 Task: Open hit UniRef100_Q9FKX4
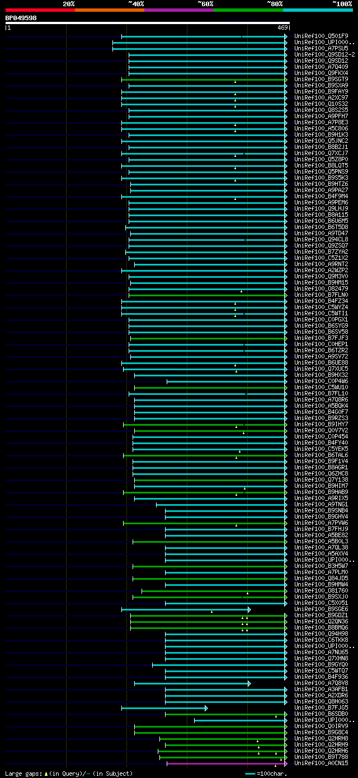tap(321, 73)
